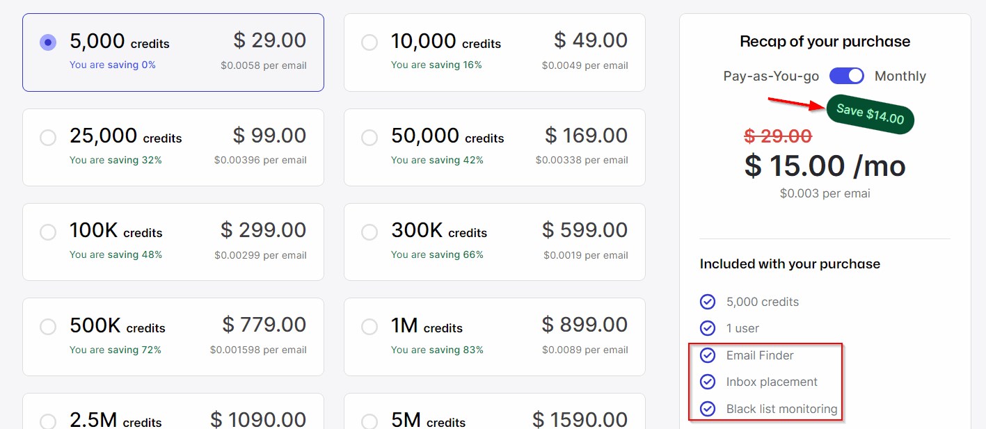Choose the 300K credits radio button

click(x=369, y=232)
